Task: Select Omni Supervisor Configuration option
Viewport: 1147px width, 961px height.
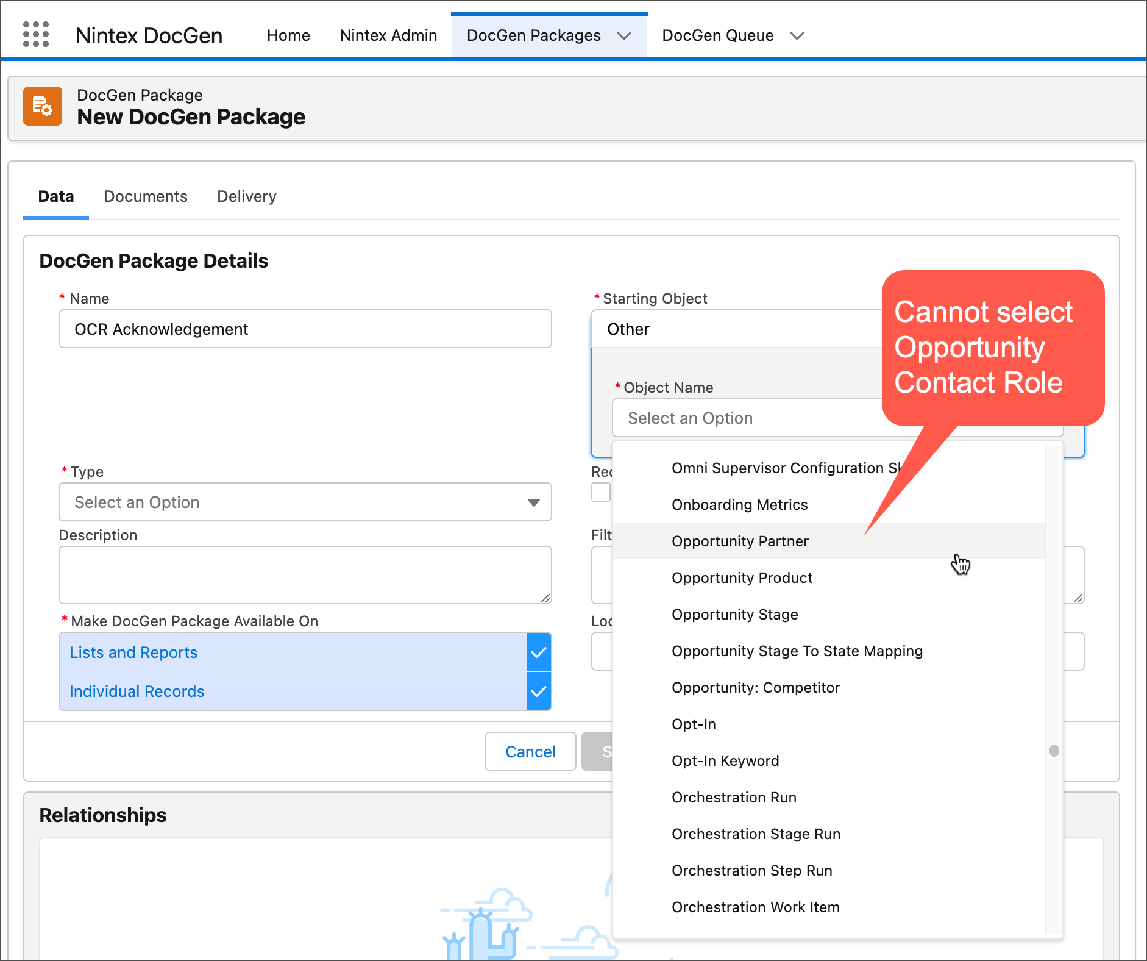Action: click(829, 468)
